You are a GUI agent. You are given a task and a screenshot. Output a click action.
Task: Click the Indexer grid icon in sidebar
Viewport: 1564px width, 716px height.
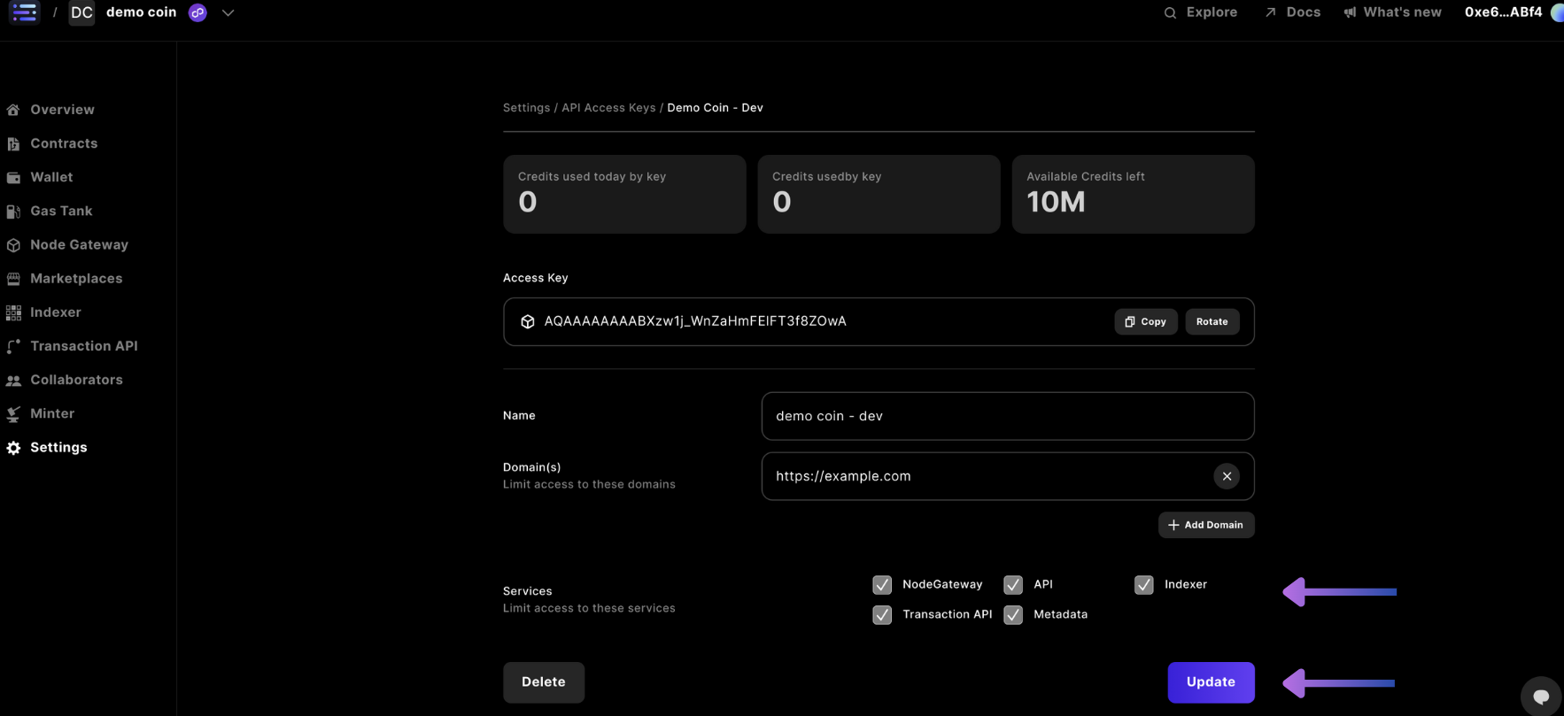(13, 312)
